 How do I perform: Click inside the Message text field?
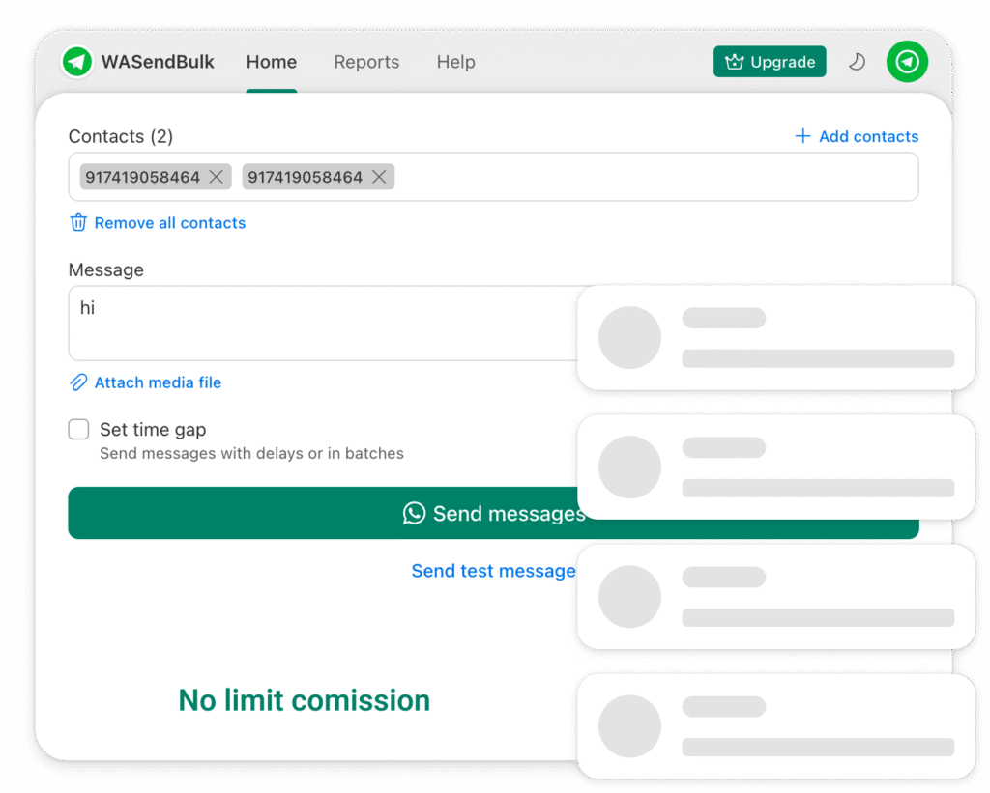point(319,324)
